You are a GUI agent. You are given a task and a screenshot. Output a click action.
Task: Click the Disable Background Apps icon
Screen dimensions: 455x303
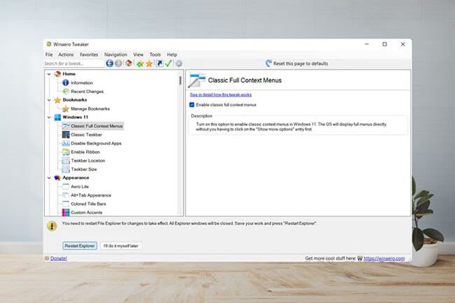(66, 143)
